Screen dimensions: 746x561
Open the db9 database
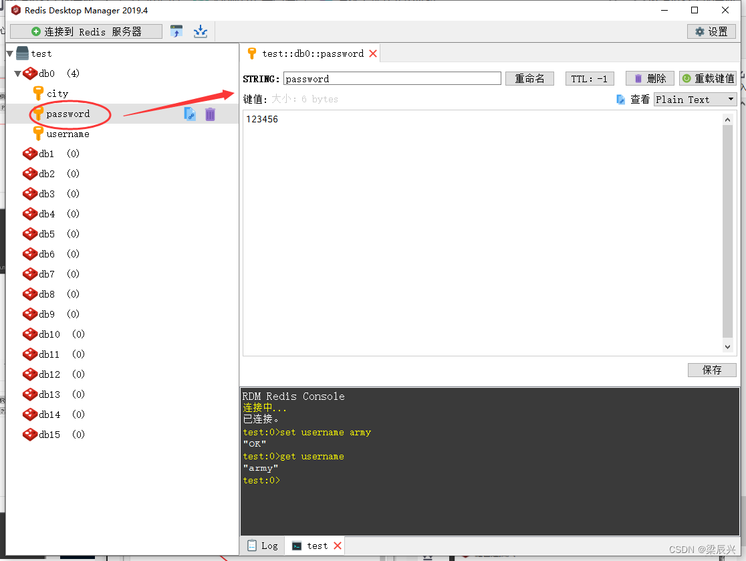(x=51, y=314)
